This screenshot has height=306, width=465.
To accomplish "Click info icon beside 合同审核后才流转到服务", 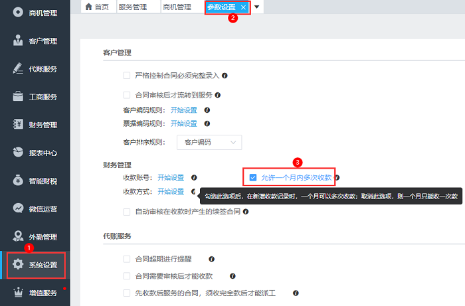I will tap(217, 95).
